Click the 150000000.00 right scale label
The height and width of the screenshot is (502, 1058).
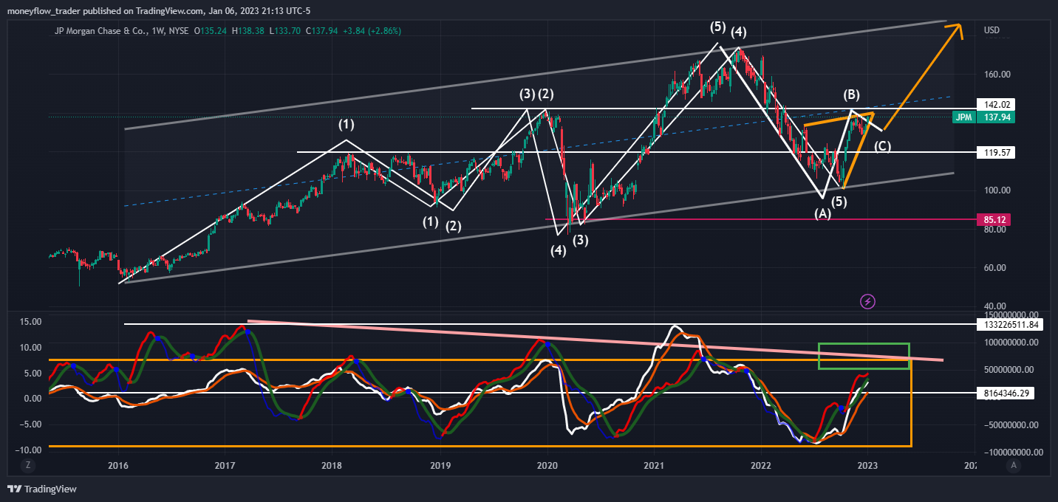click(x=1010, y=314)
